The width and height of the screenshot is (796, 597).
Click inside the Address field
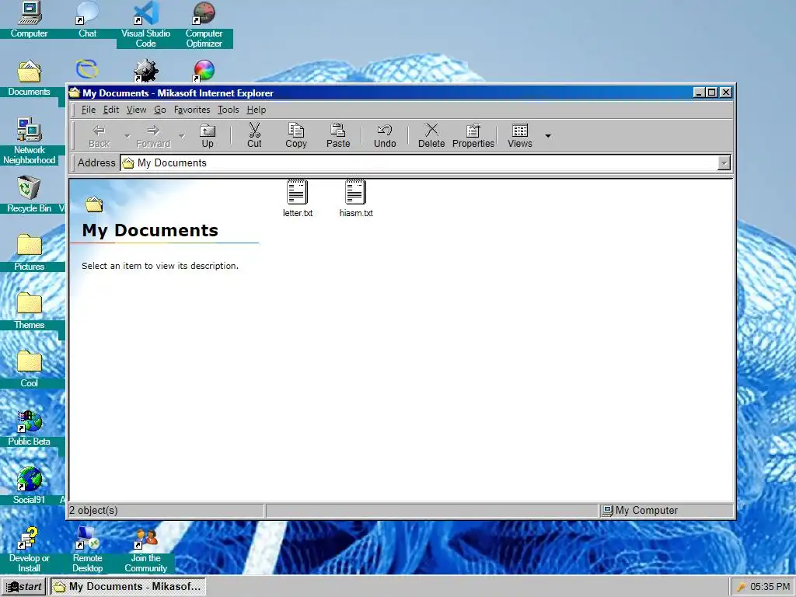[419, 163]
